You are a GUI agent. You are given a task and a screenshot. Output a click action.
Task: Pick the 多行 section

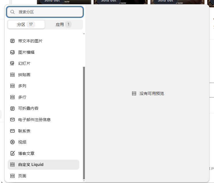(43, 97)
